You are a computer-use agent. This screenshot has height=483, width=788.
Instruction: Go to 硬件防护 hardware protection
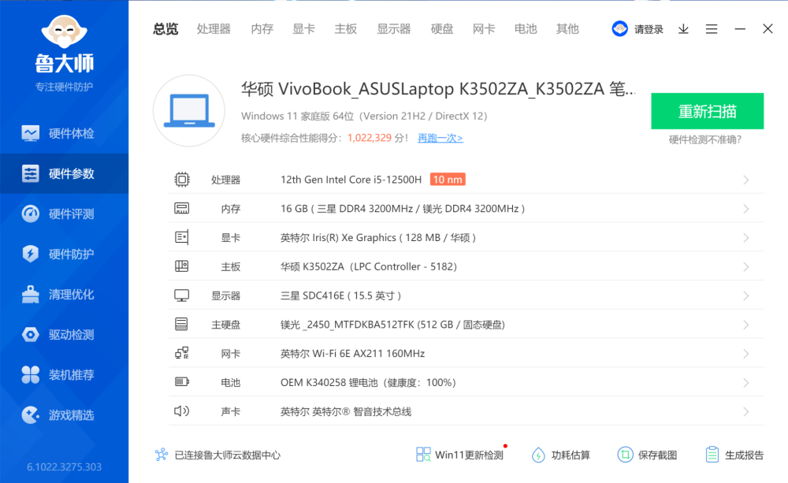(x=64, y=254)
